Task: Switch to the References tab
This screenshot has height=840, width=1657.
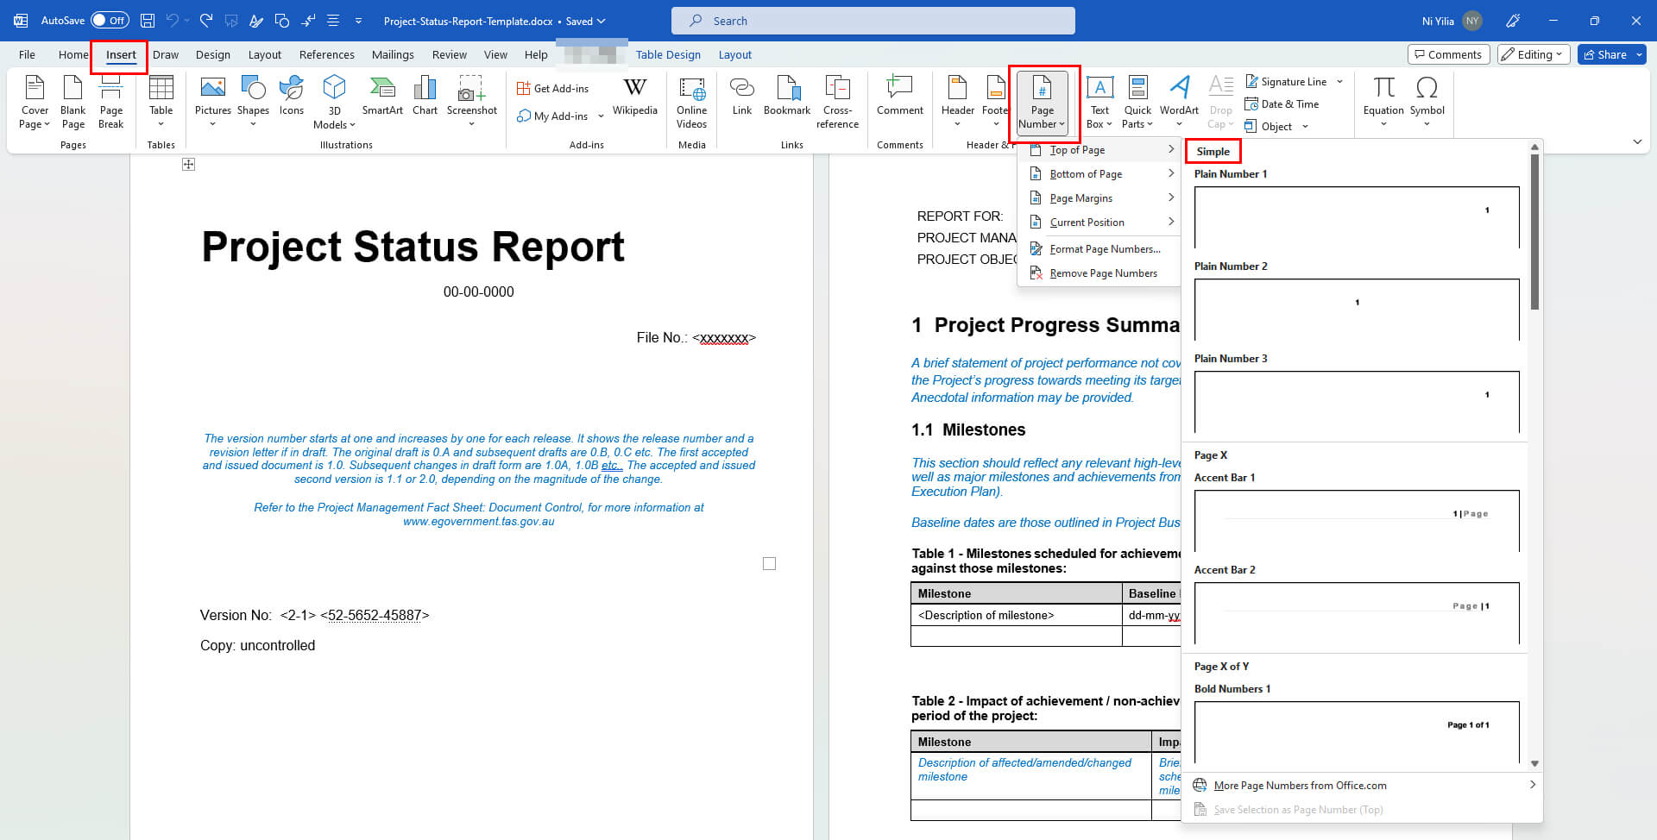Action: [326, 53]
